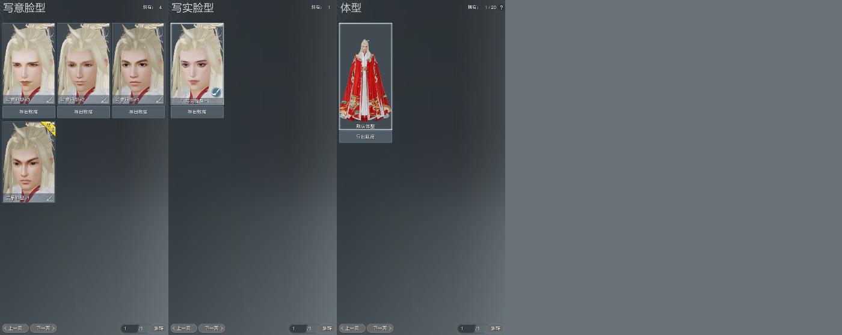
Task: Go to 下一页 in the 写意脸型 panel
Action: pos(43,328)
